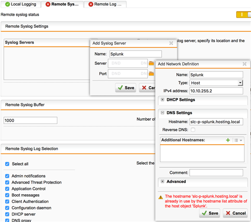Open folder icon next to Server field
Screen dimensions: 251x222
point(151,63)
